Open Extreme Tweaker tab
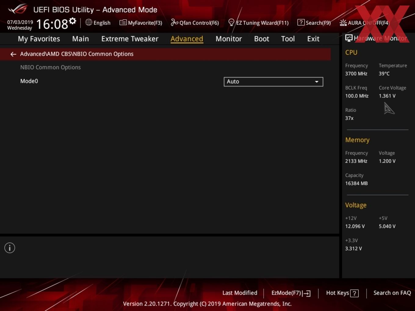Image resolution: width=415 pixels, height=311 pixels. [130, 39]
